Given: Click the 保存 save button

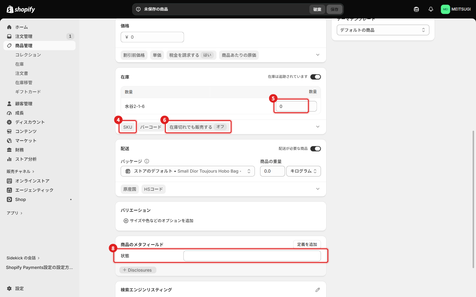Looking at the screenshot, I should click(335, 9).
